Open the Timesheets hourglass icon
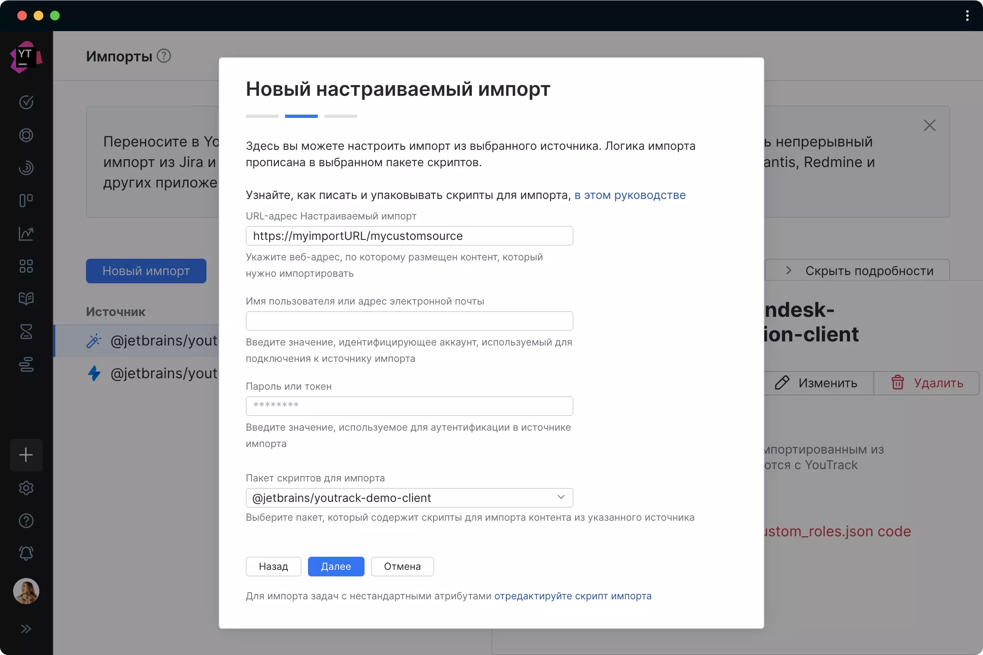Screen dimensions: 983x655 pyautogui.click(x=26, y=332)
